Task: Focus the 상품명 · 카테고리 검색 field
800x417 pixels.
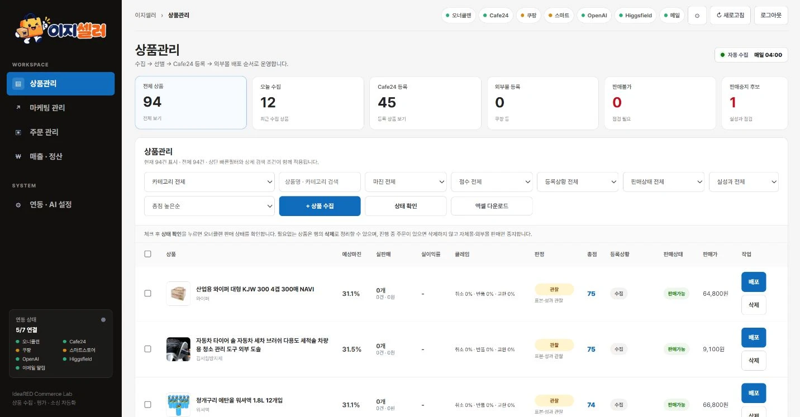Action: click(x=320, y=182)
